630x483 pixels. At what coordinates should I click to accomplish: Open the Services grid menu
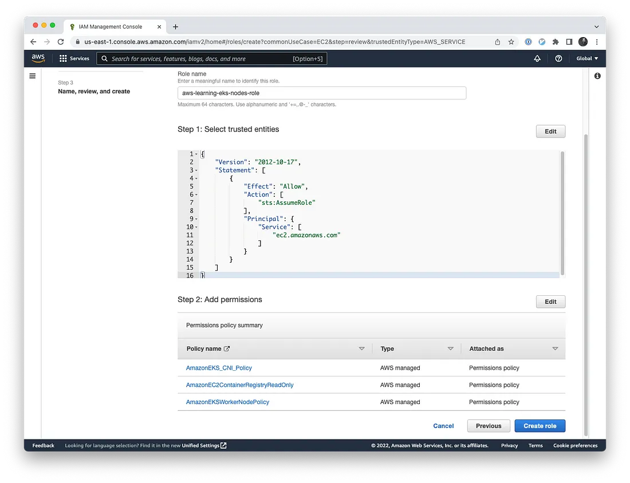74,58
